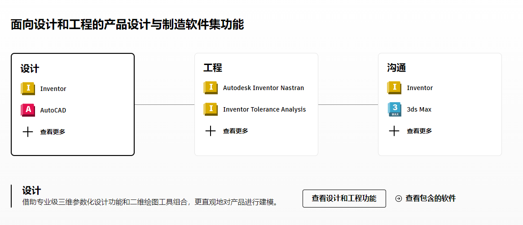Viewport: 523px width, 225px height.
Task: Open the Autodesk Inventor Nastran text link
Action: point(264,88)
